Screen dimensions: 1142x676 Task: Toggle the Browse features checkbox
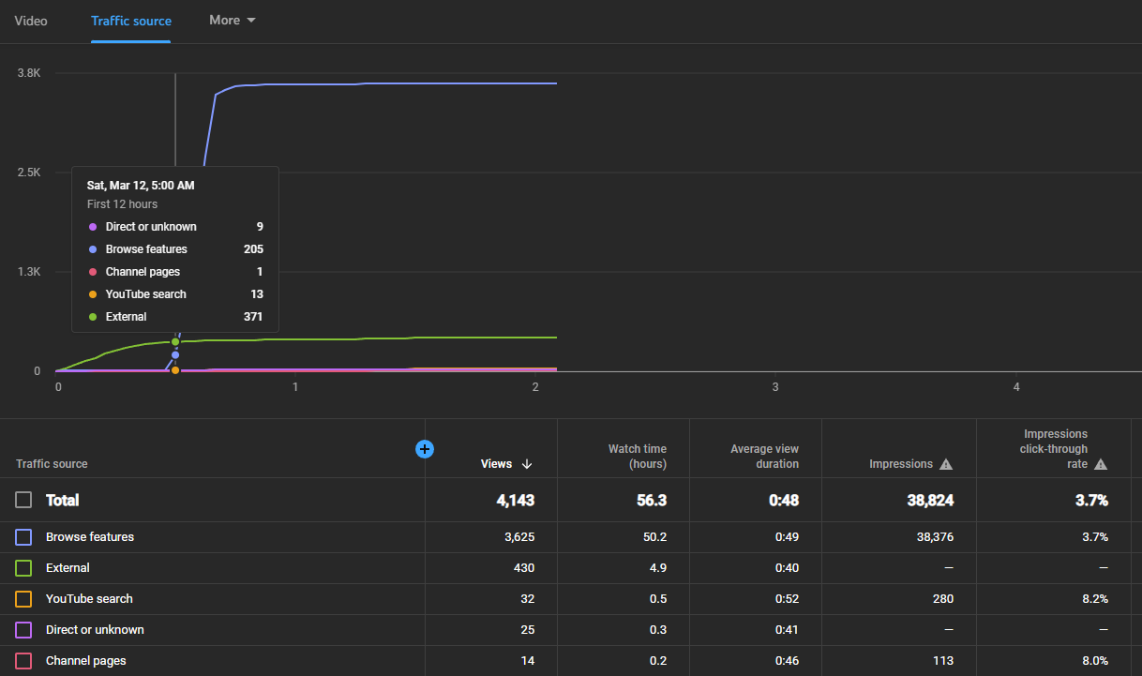pos(23,537)
